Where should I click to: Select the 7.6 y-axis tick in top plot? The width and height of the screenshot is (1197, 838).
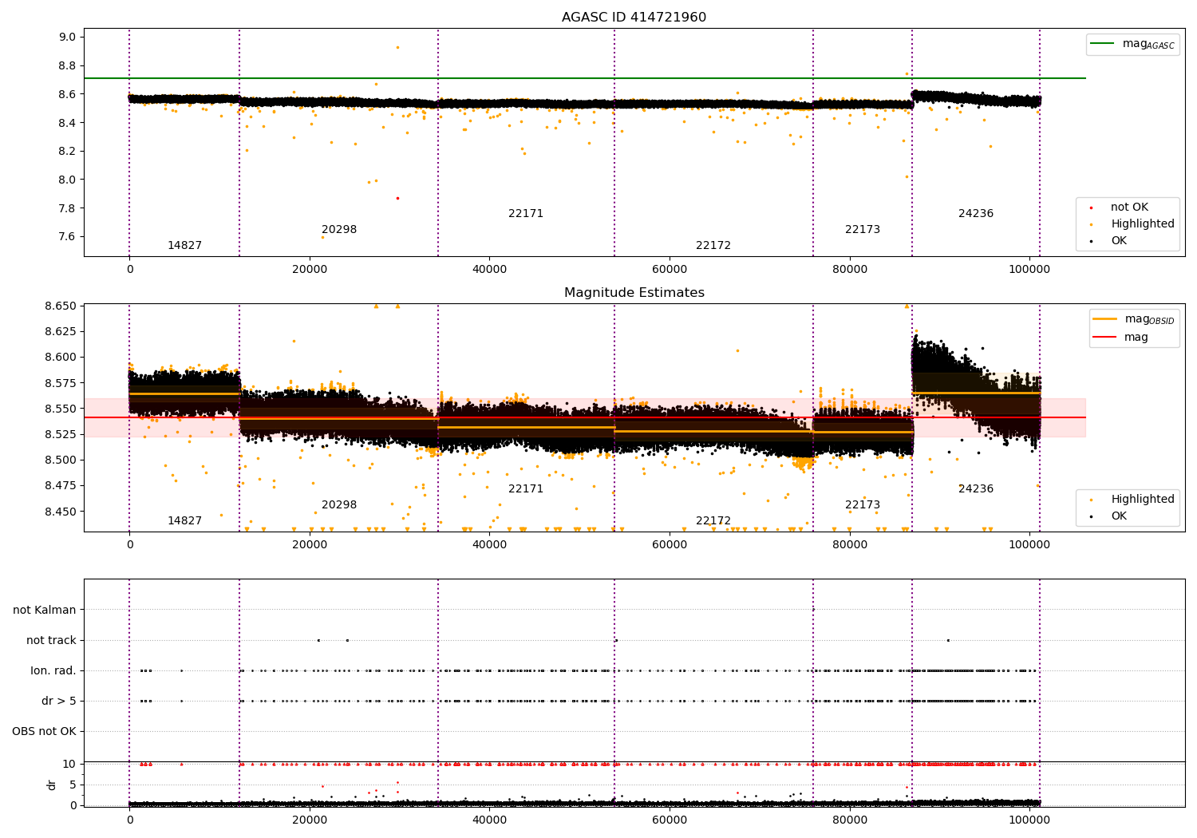coord(68,237)
